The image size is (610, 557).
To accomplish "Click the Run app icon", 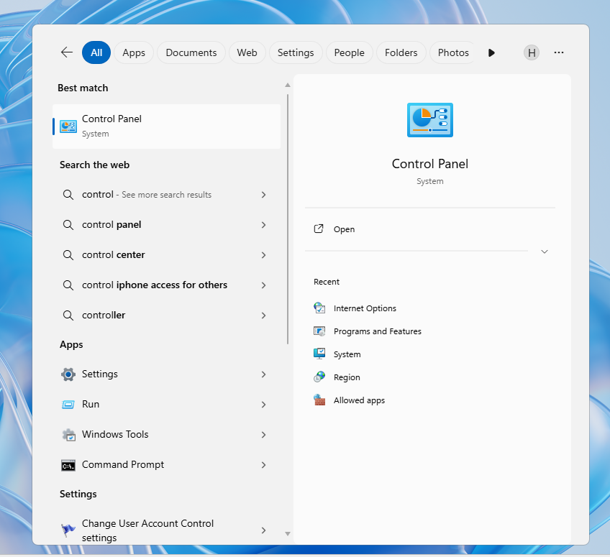I will 68,405.
